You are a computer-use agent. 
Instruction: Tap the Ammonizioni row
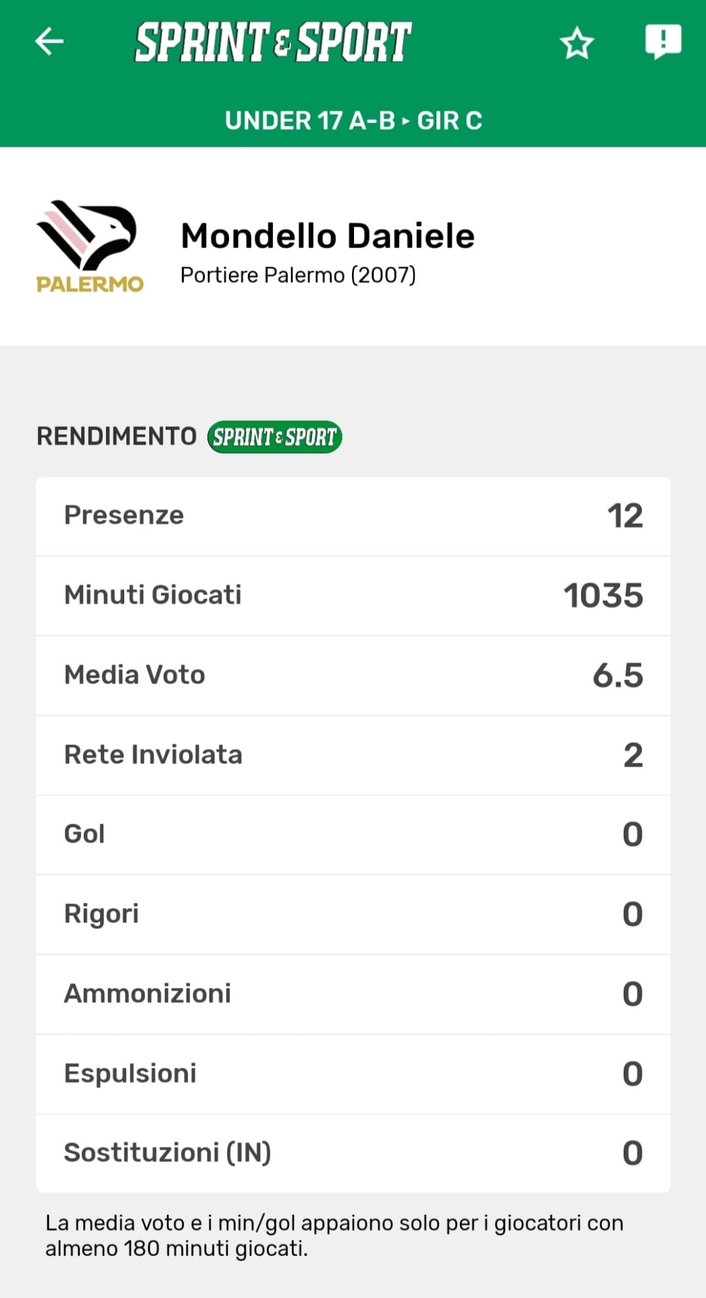pyautogui.click(x=353, y=994)
